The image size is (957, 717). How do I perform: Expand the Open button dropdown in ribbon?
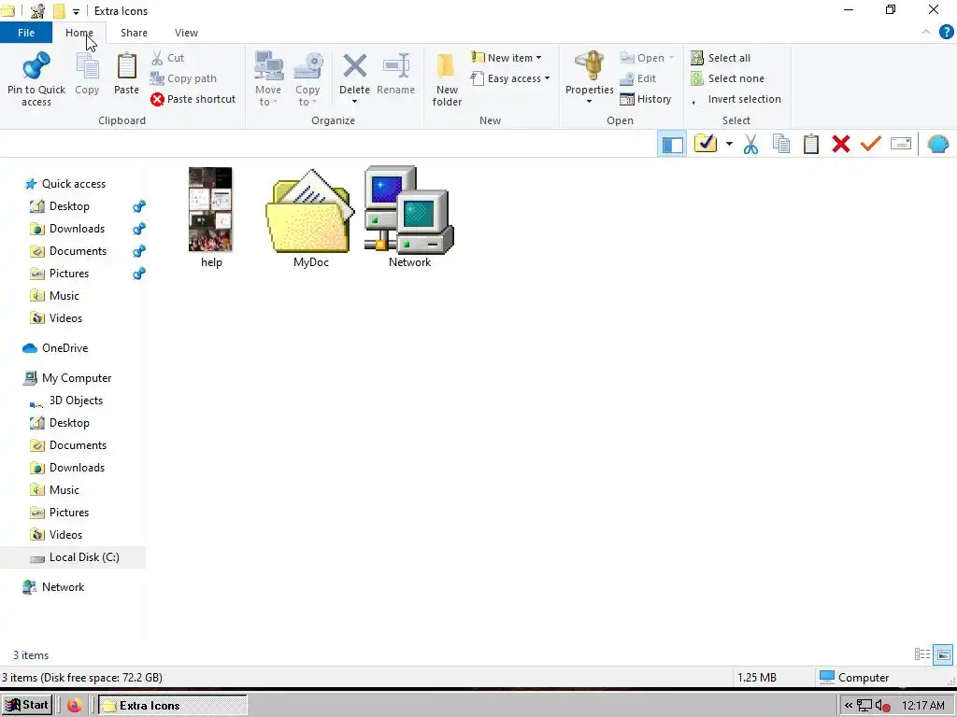(x=671, y=58)
